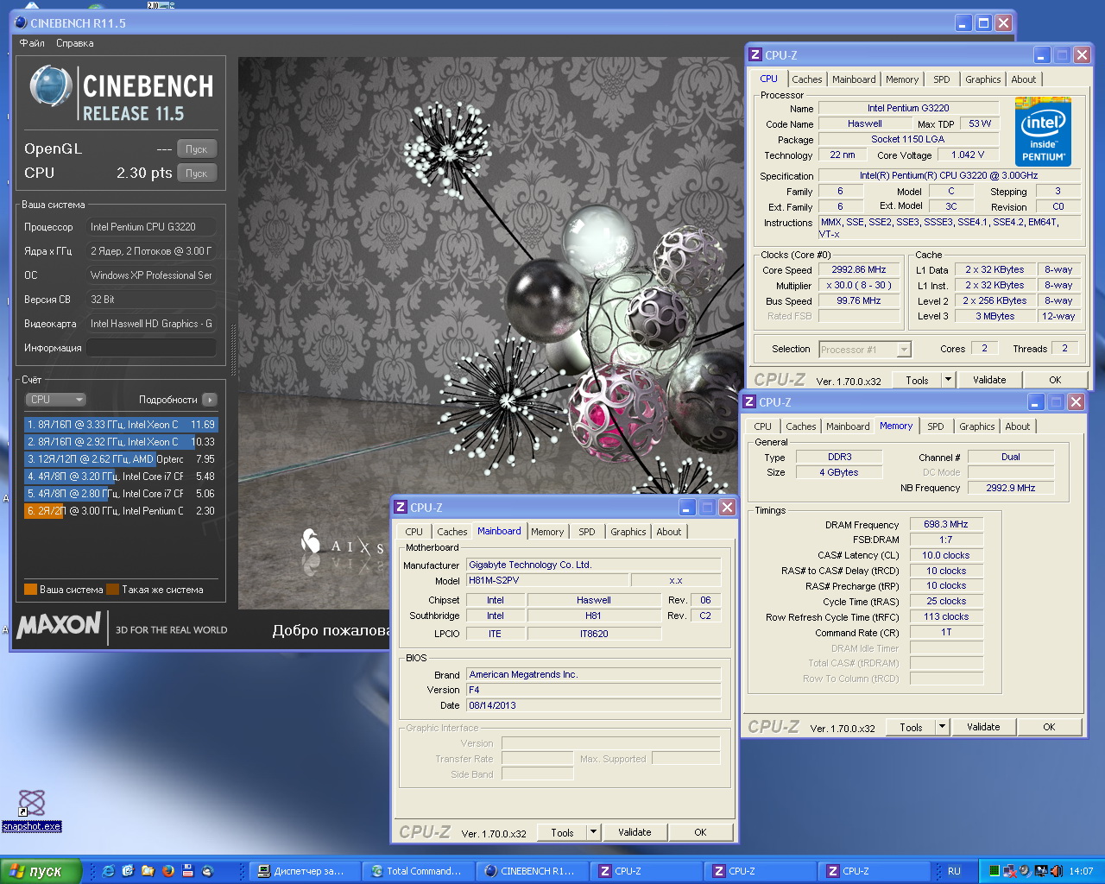Click the CPU-Z Mainboard window title icon

point(401,508)
